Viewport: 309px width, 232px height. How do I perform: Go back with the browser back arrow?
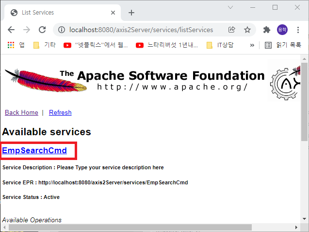tap(11, 30)
